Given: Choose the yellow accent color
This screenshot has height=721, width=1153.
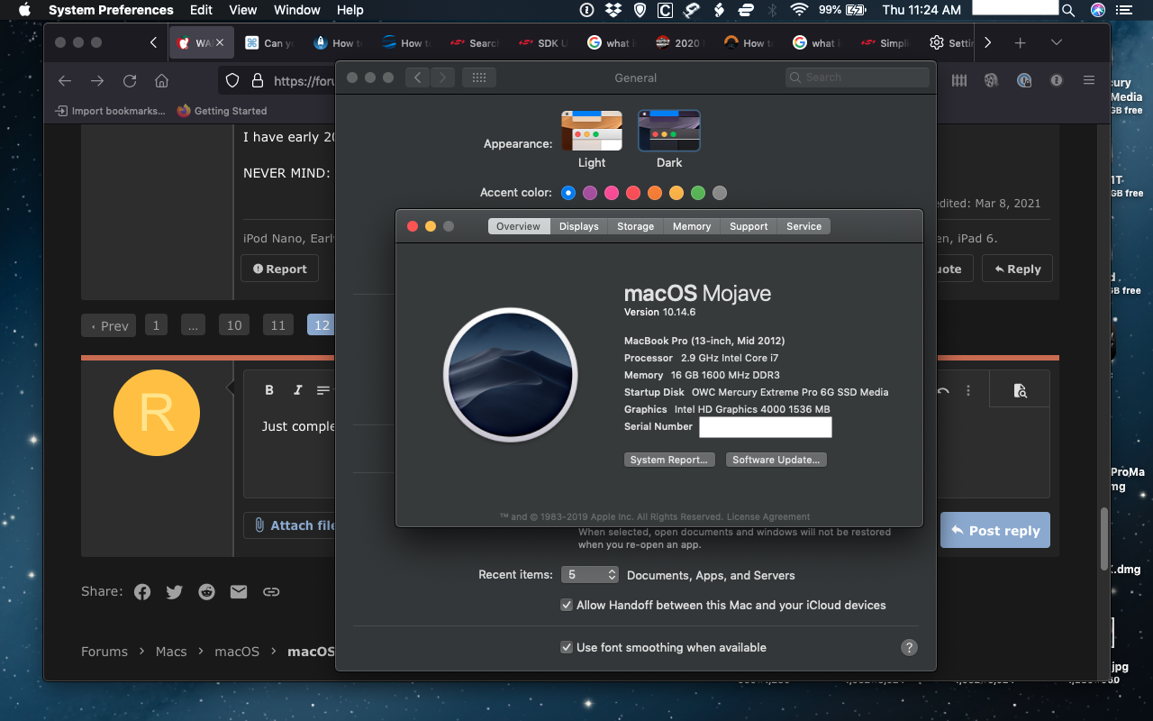Looking at the screenshot, I should pos(676,193).
